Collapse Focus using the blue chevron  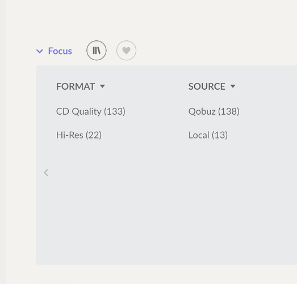pos(40,51)
